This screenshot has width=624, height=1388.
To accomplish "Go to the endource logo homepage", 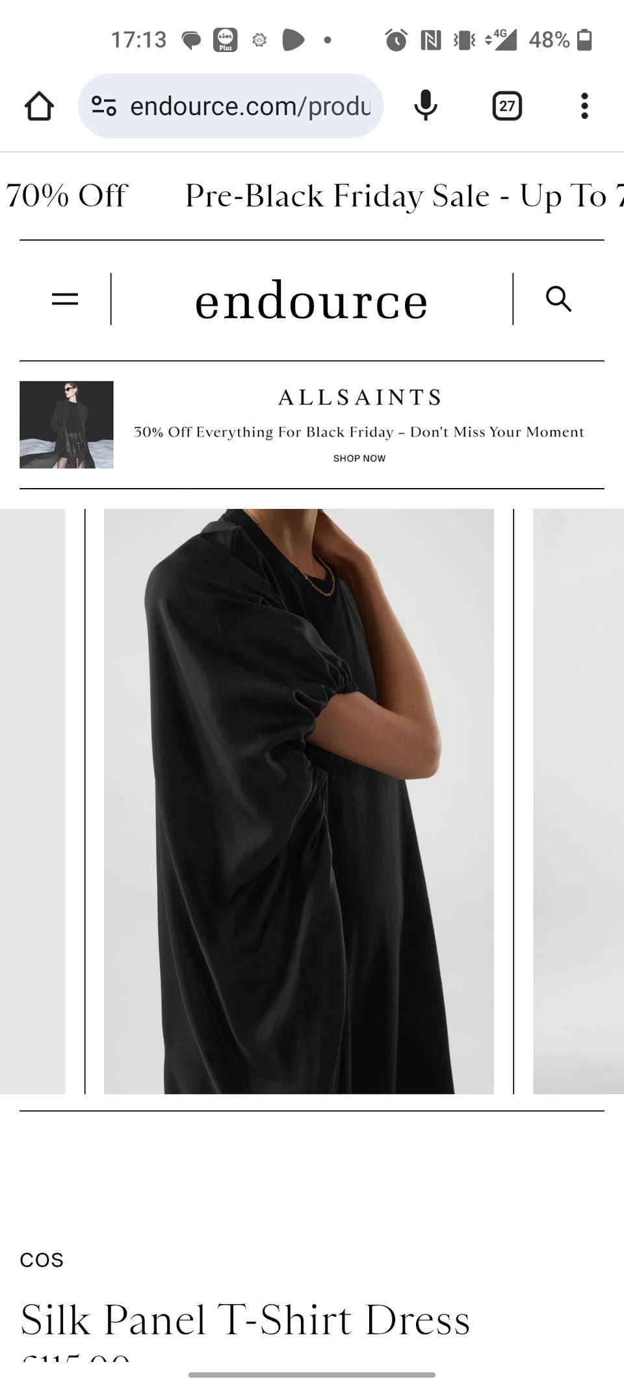I will pos(311,301).
